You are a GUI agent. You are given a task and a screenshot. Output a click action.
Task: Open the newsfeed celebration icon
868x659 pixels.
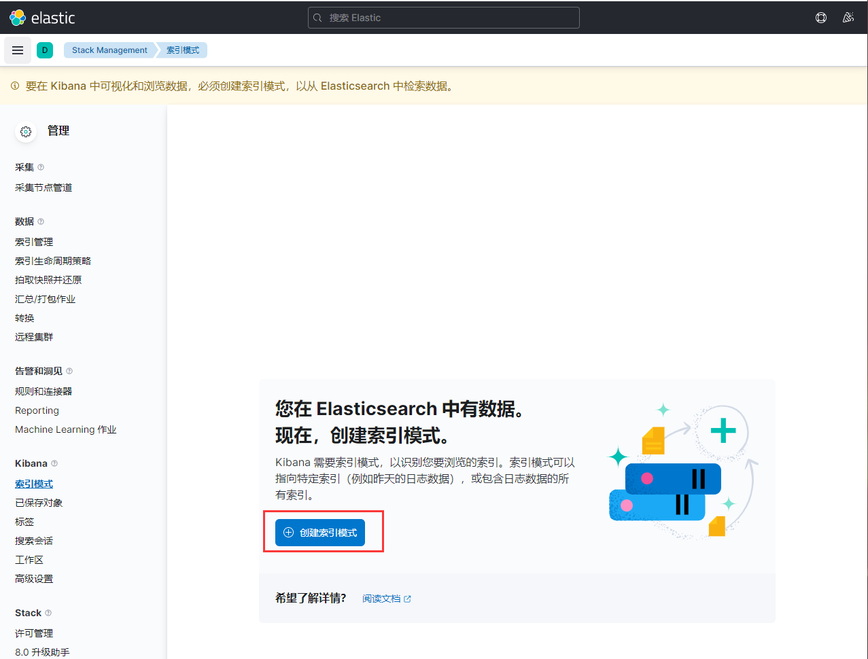tap(848, 18)
